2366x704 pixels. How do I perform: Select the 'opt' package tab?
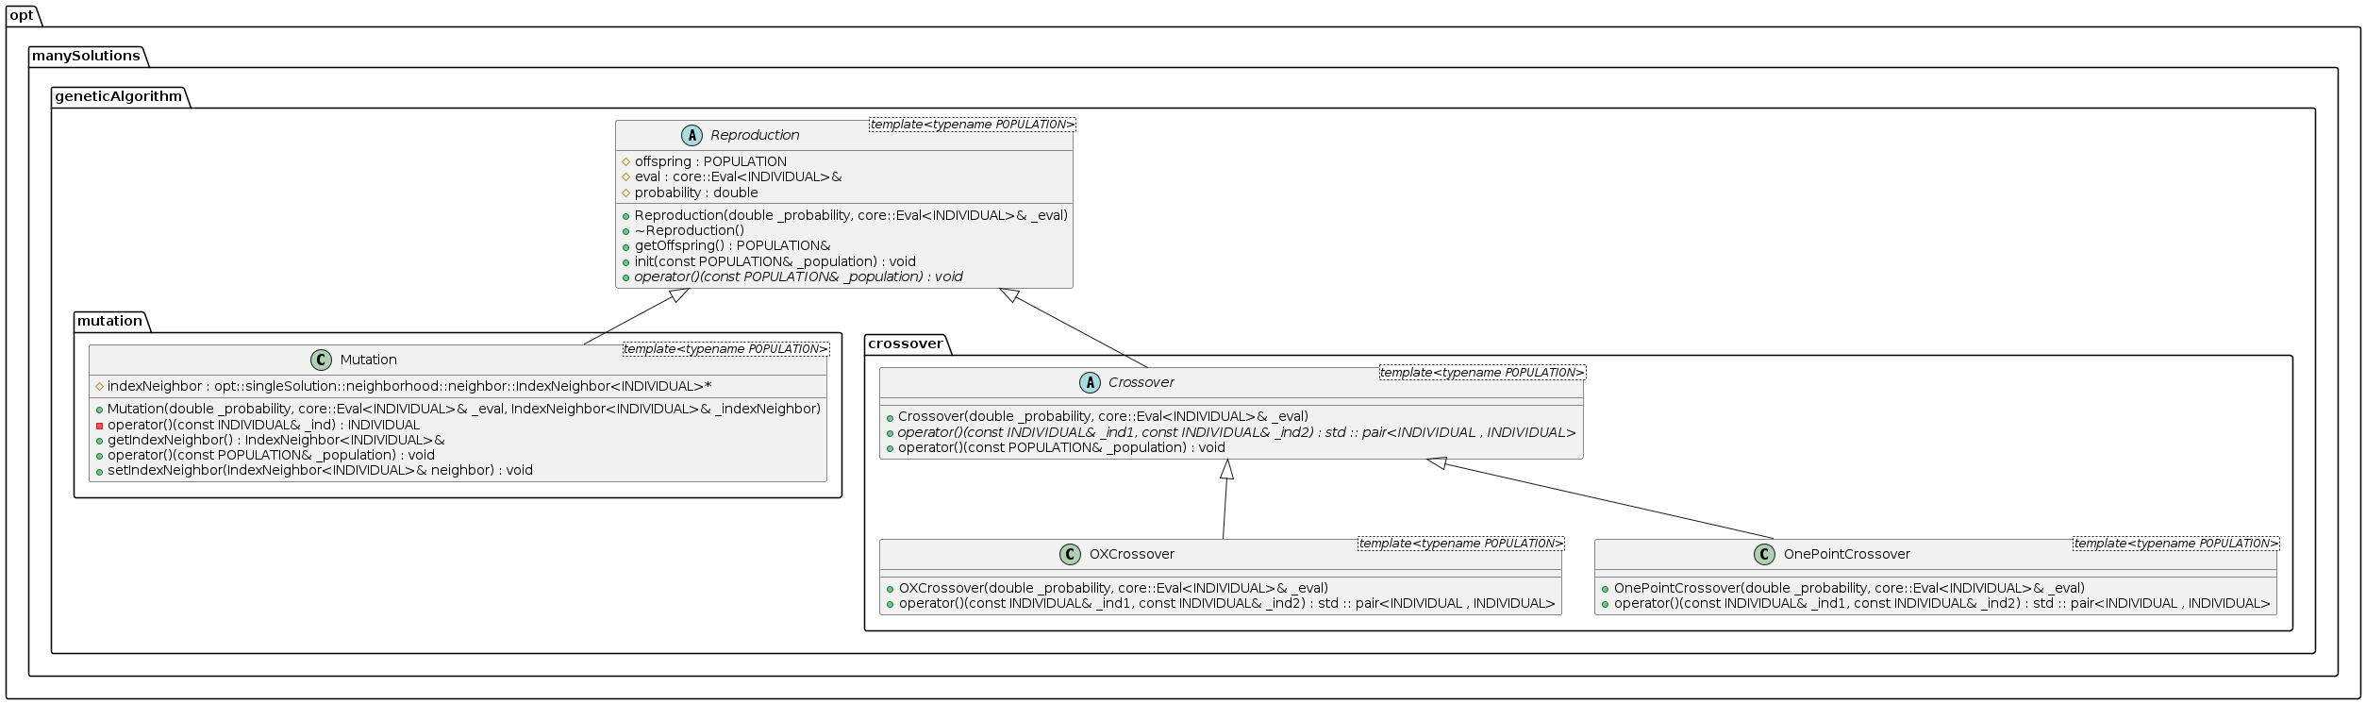click(x=22, y=15)
